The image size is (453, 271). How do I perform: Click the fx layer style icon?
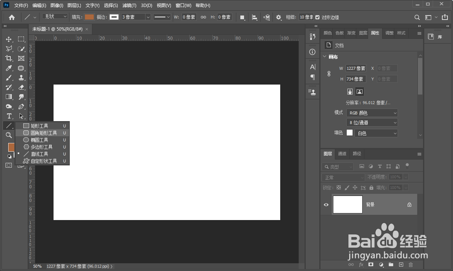pos(361,265)
